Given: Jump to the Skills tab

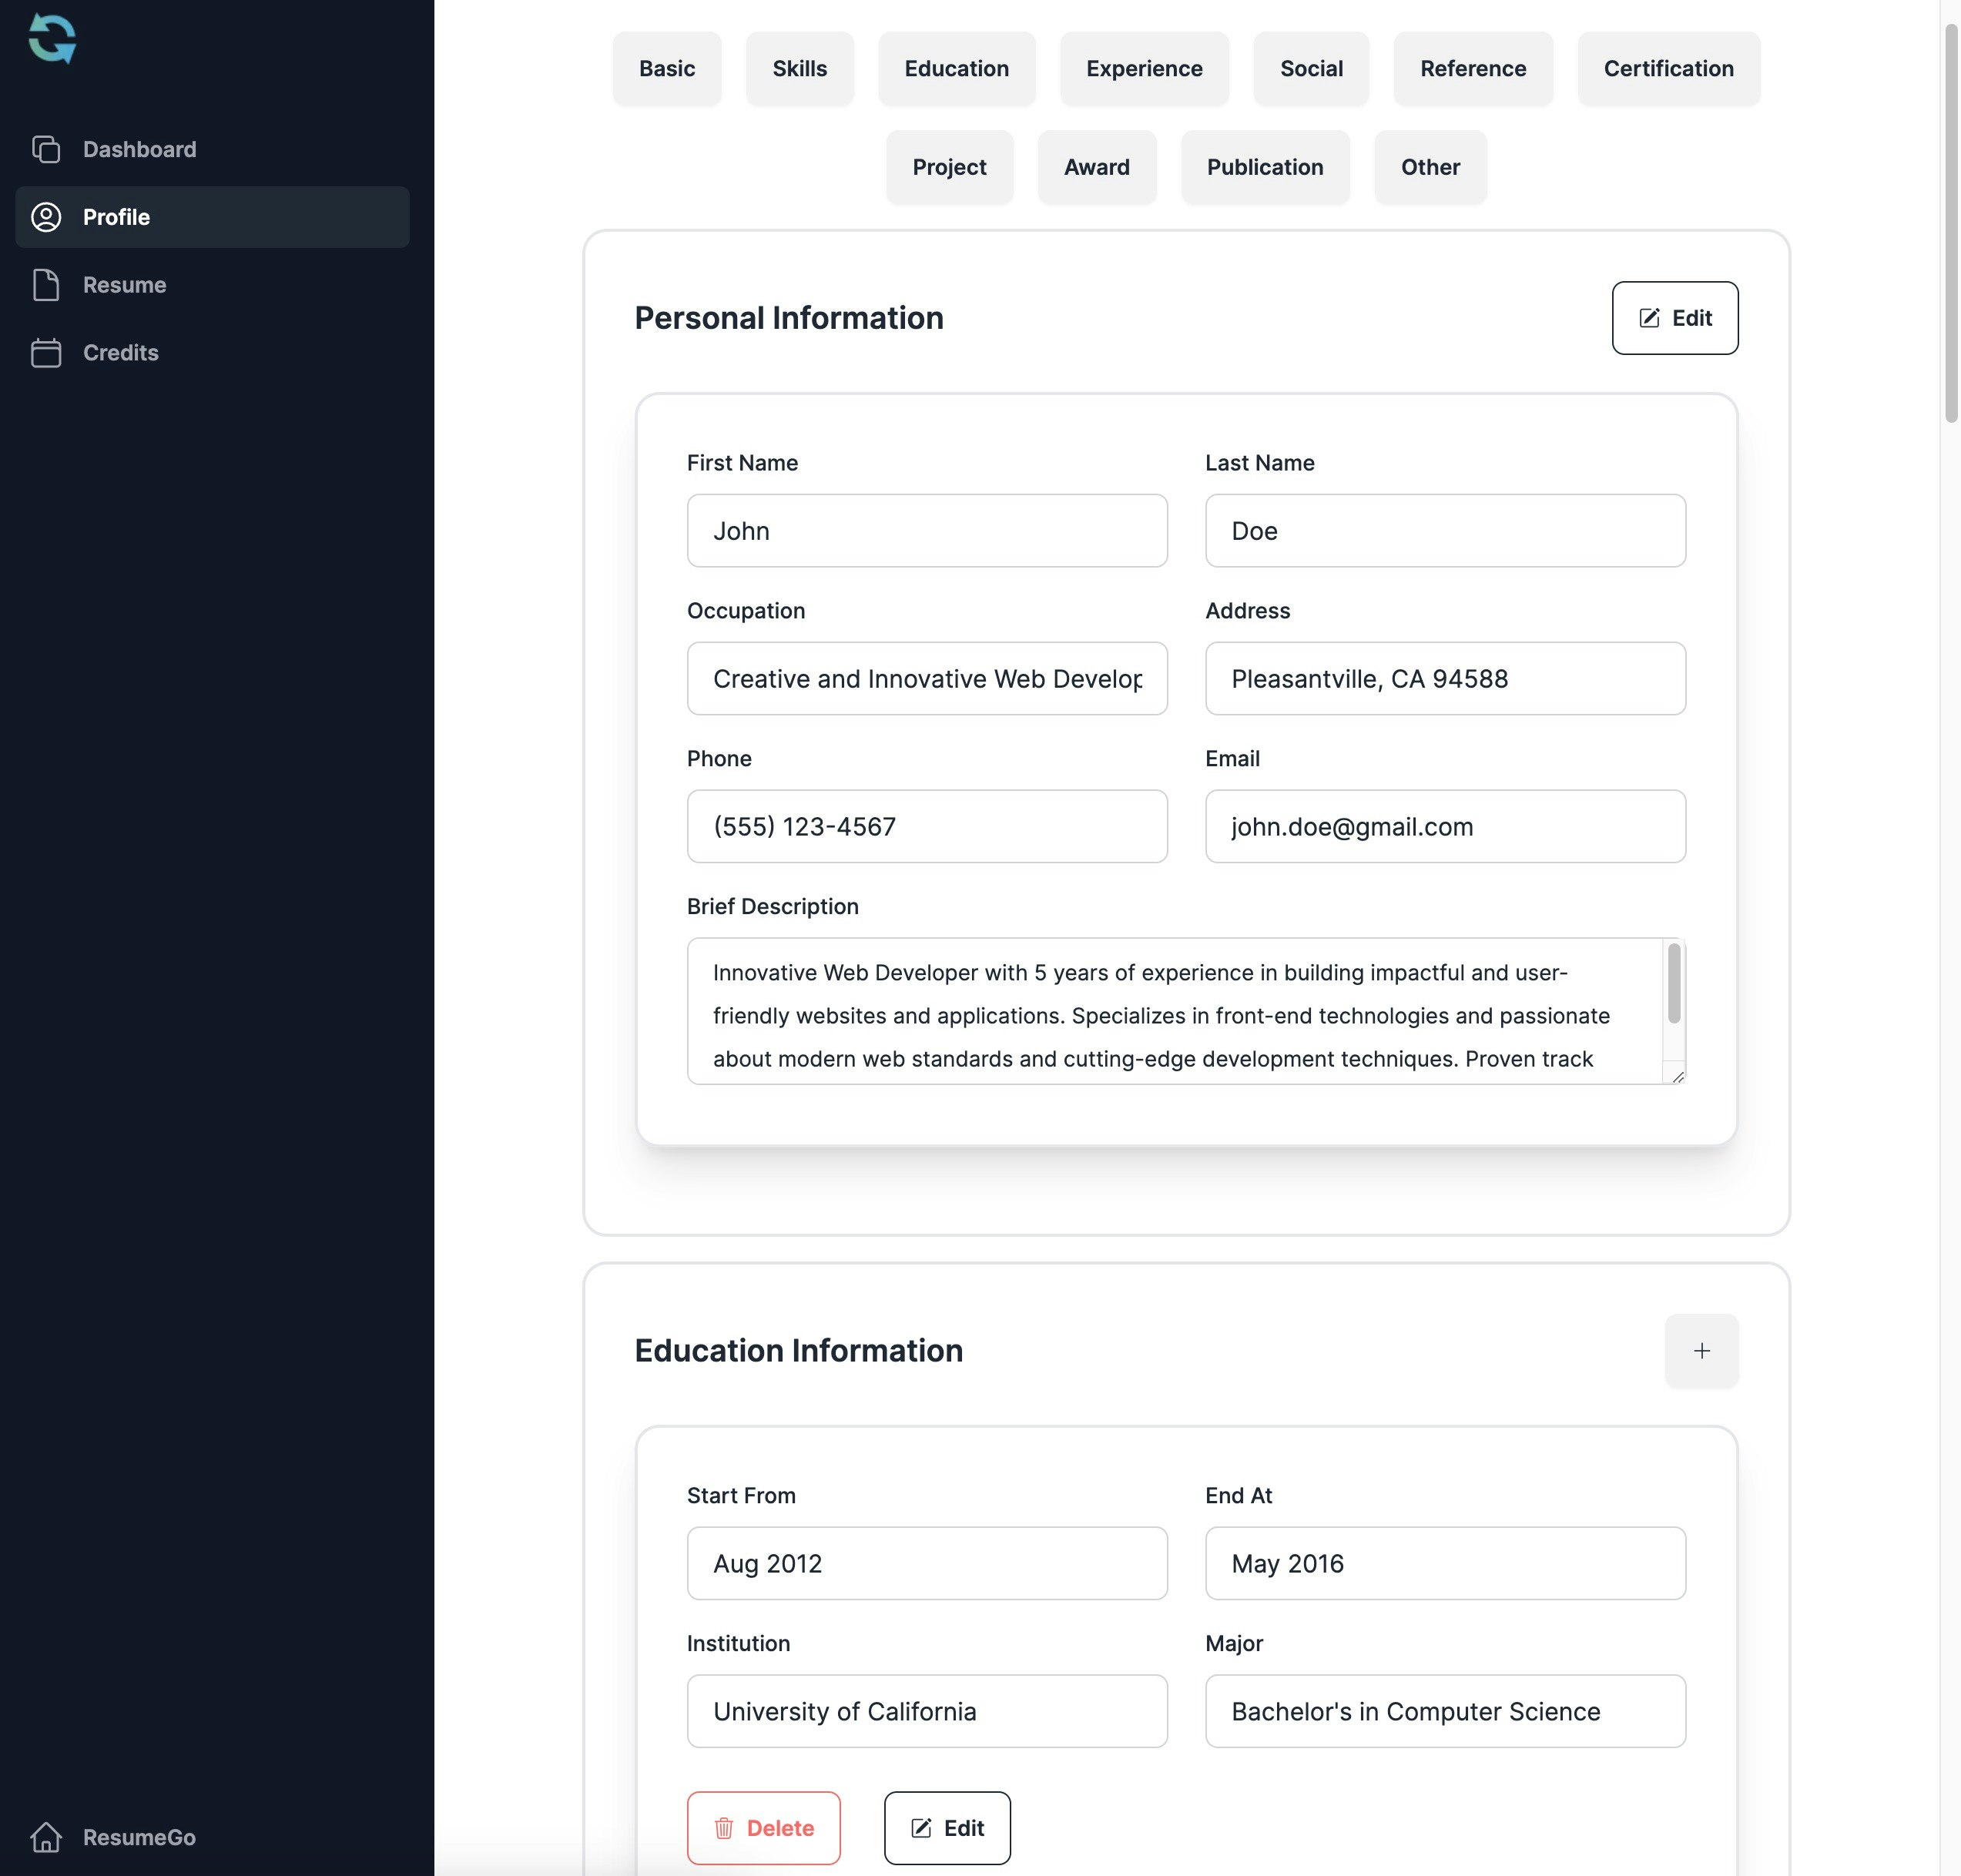Looking at the screenshot, I should pos(799,68).
